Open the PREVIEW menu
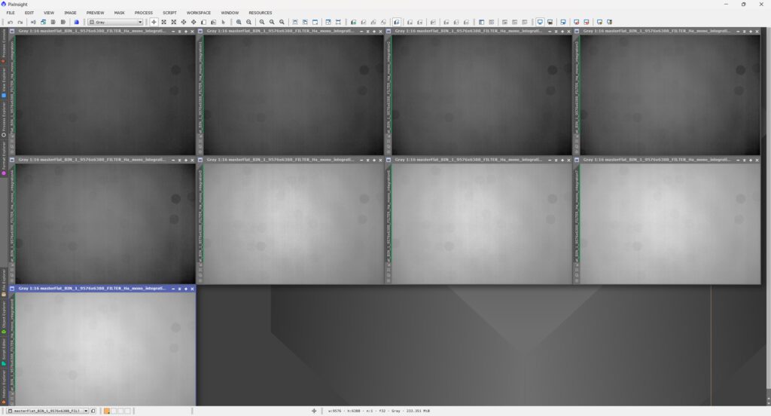The width and height of the screenshot is (771, 416). coord(96,13)
